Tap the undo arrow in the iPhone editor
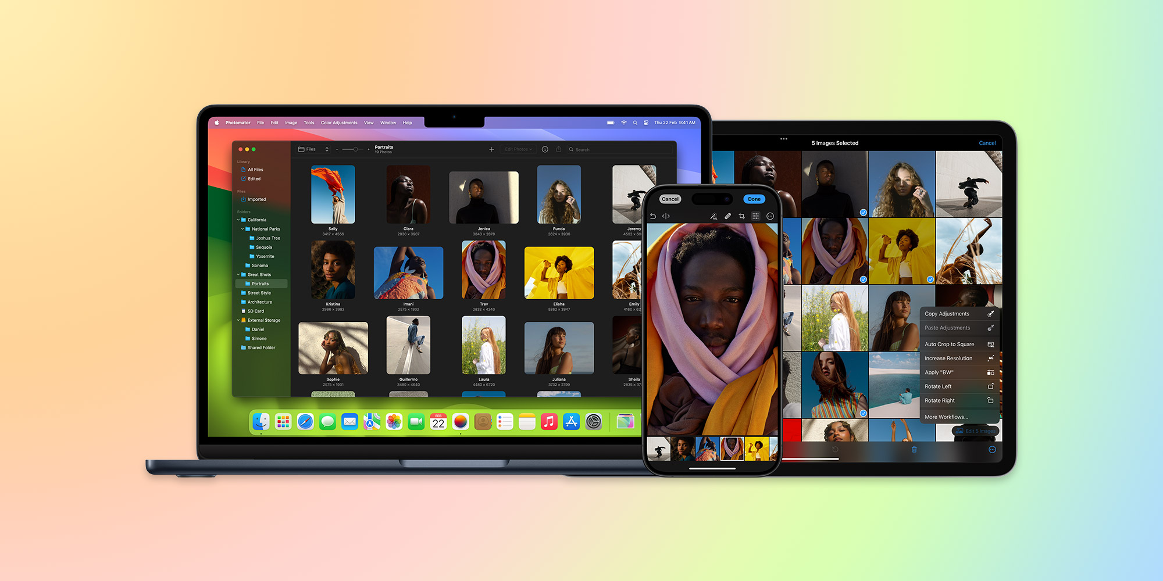Screen dimensions: 1163x581 652,216
